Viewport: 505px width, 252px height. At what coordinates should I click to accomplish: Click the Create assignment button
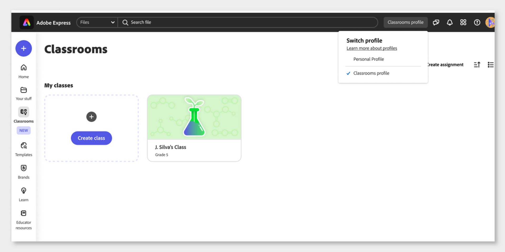pos(446,65)
